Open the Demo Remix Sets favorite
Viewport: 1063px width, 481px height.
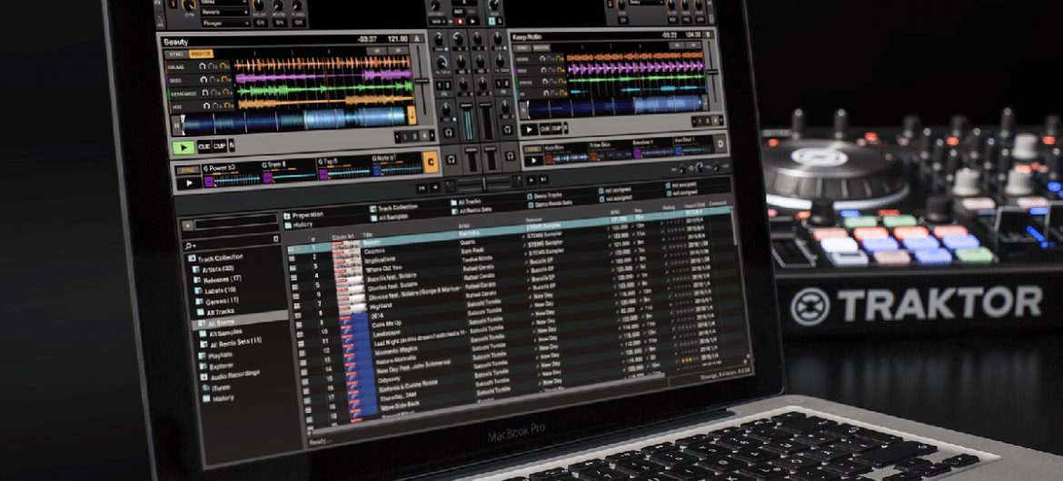(554, 202)
